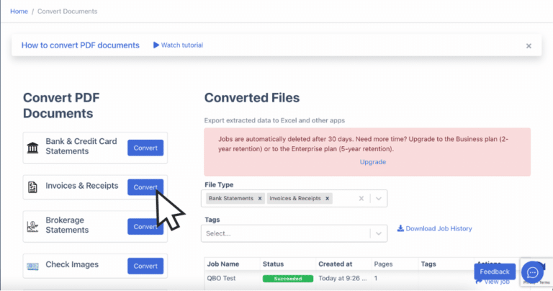Screen dimensions: 553x291
Task: Open the Feedback button
Action: point(495,272)
